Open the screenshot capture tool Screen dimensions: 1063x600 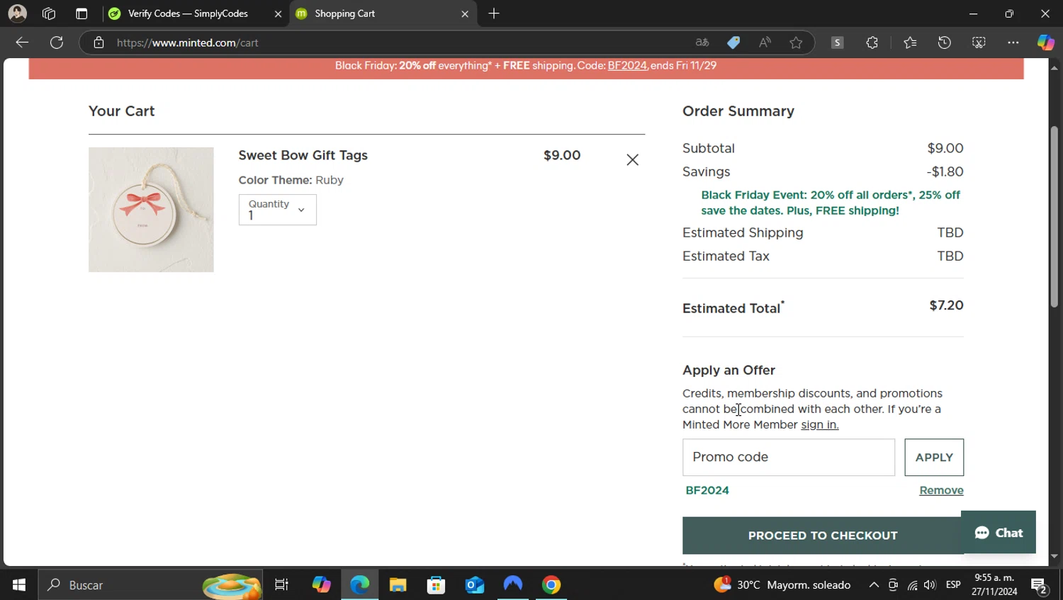tap(979, 43)
